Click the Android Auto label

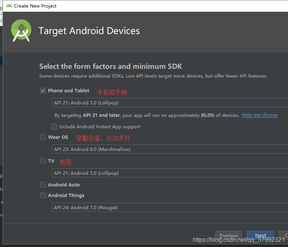[x=64, y=185]
